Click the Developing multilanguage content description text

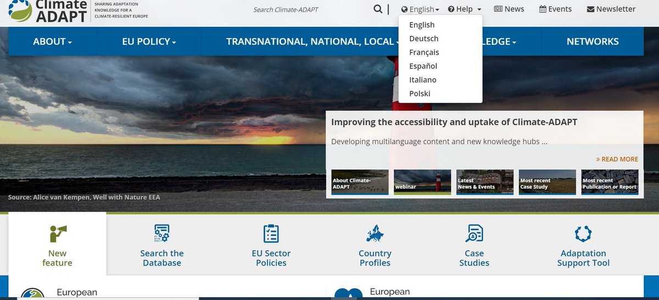point(439,141)
